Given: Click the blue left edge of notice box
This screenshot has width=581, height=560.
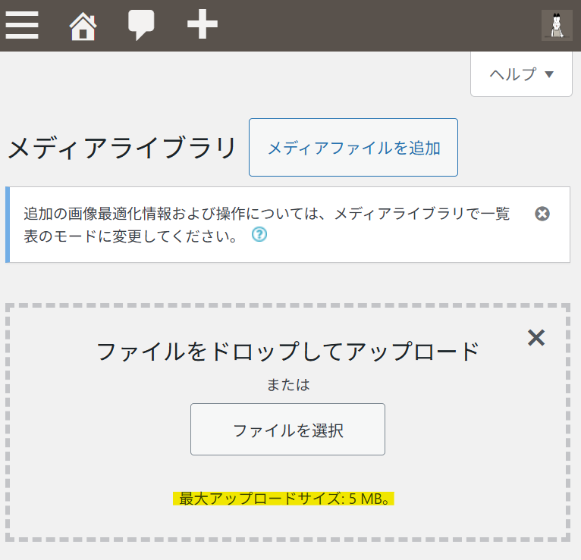Looking at the screenshot, I should 8,224.
